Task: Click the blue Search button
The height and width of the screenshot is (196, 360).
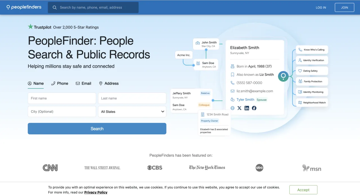Action: click(97, 129)
